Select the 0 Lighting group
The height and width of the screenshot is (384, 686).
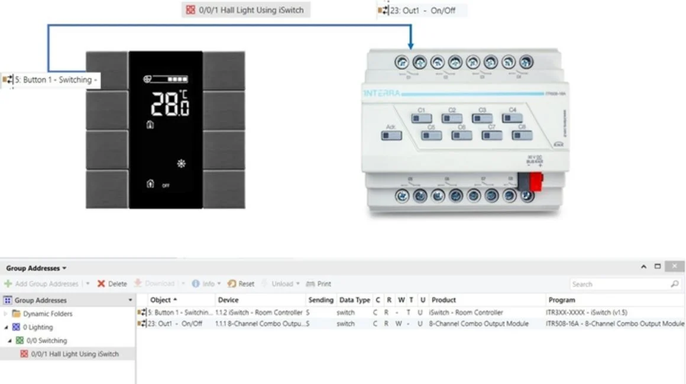(38, 327)
